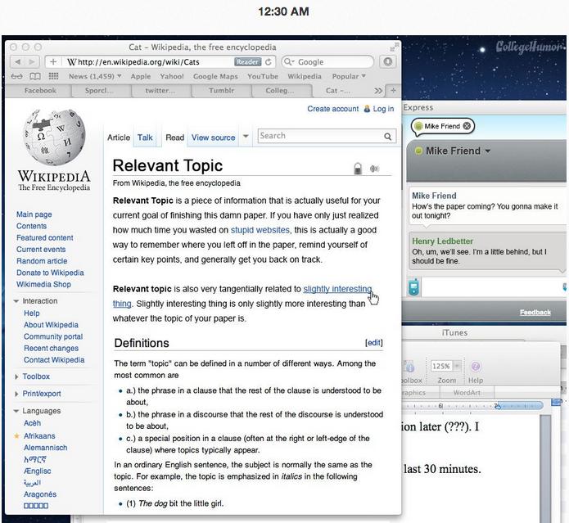
Task: Click the mobile phone icon in chat
Action: coord(413,288)
